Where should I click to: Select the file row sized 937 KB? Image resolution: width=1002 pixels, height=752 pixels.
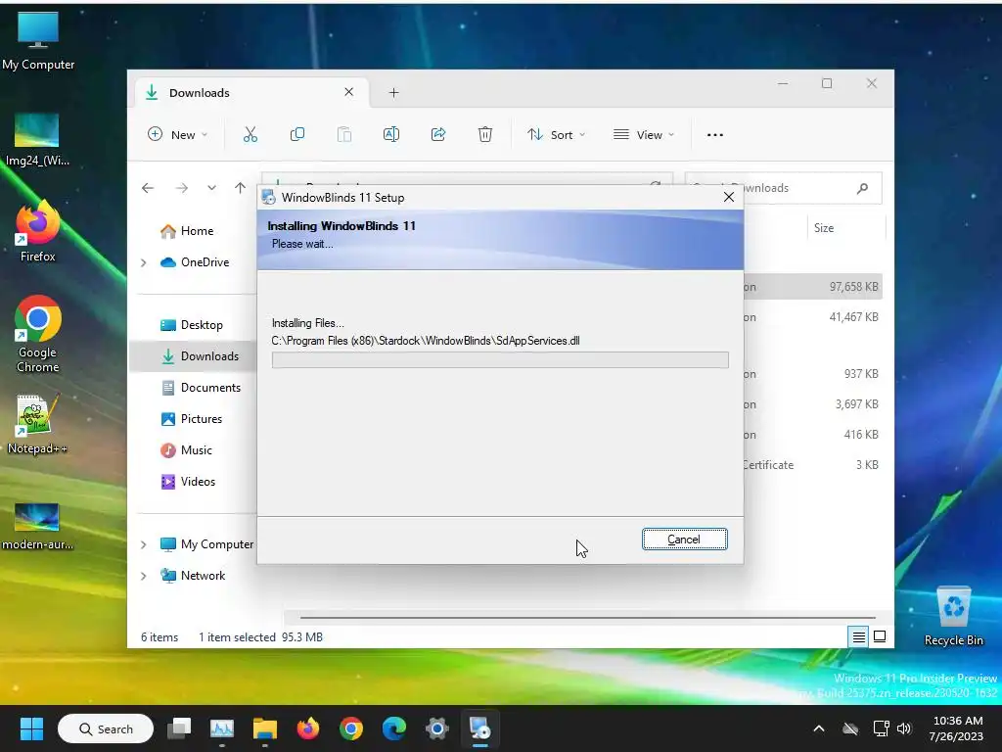pos(813,373)
